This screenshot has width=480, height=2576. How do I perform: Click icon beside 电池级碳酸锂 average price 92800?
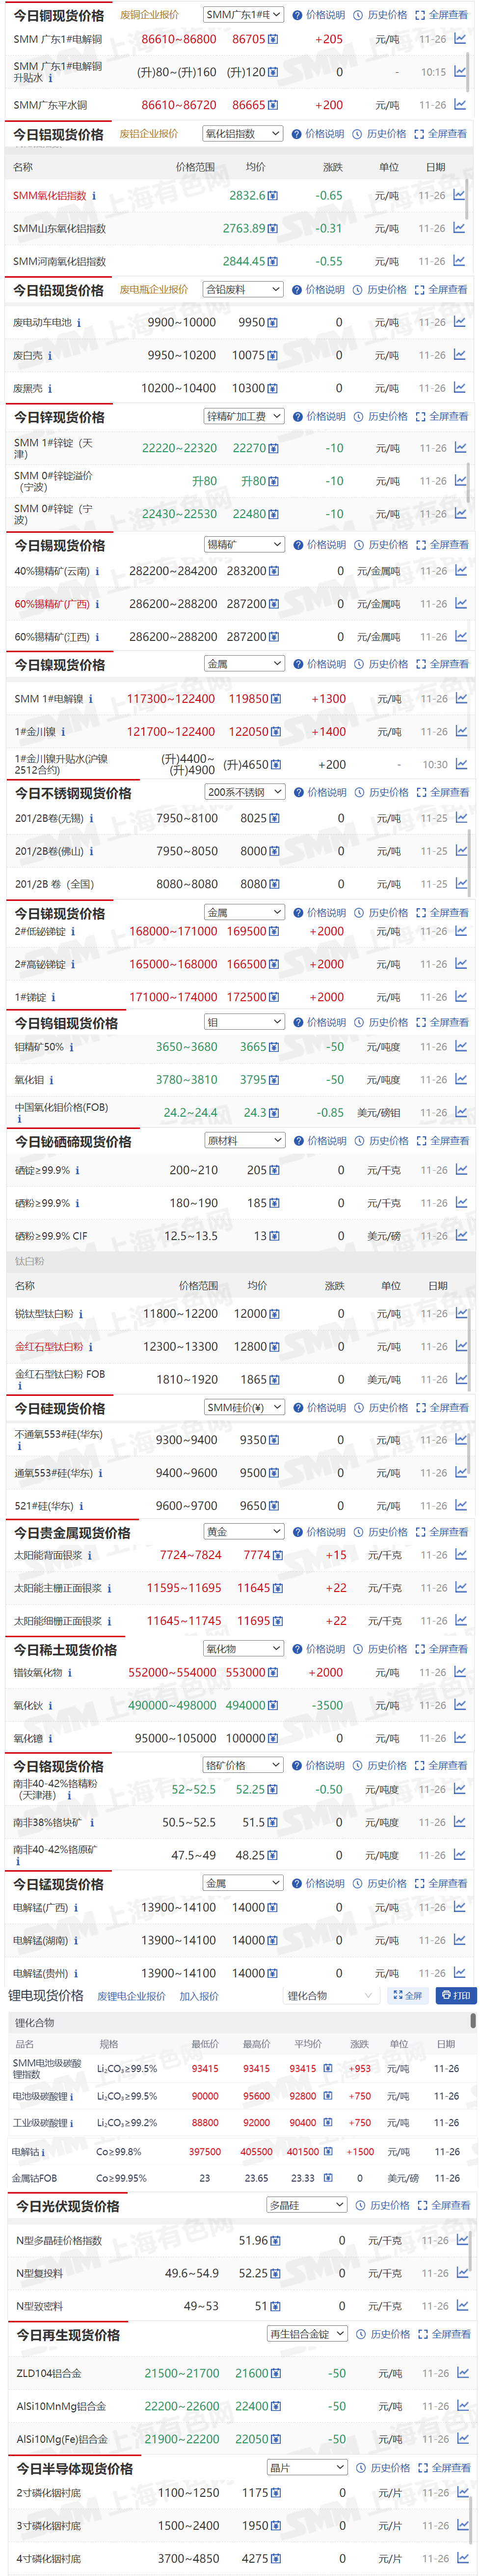coord(327,2095)
